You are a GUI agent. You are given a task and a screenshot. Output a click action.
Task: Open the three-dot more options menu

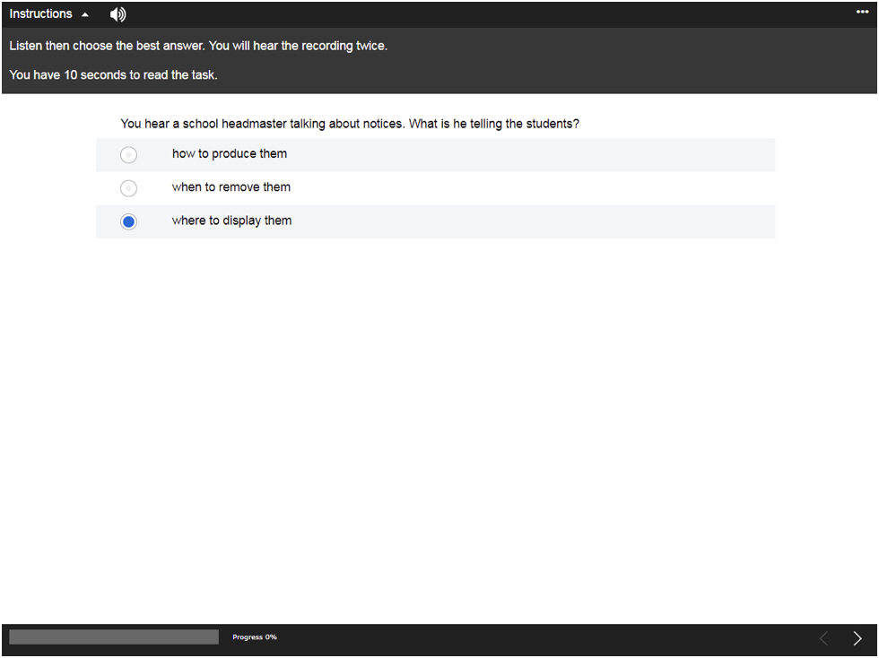tap(863, 12)
